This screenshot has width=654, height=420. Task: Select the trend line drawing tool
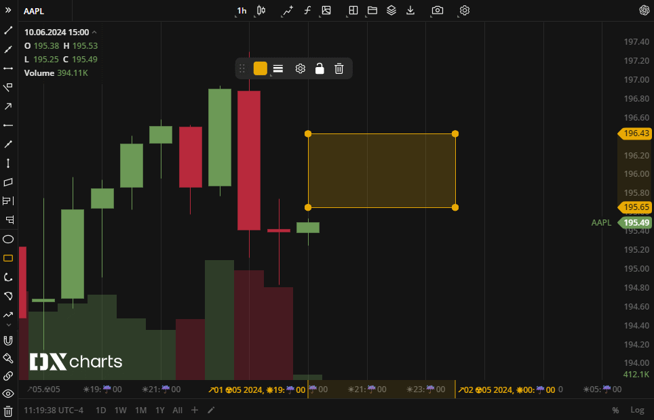[x=8, y=30]
